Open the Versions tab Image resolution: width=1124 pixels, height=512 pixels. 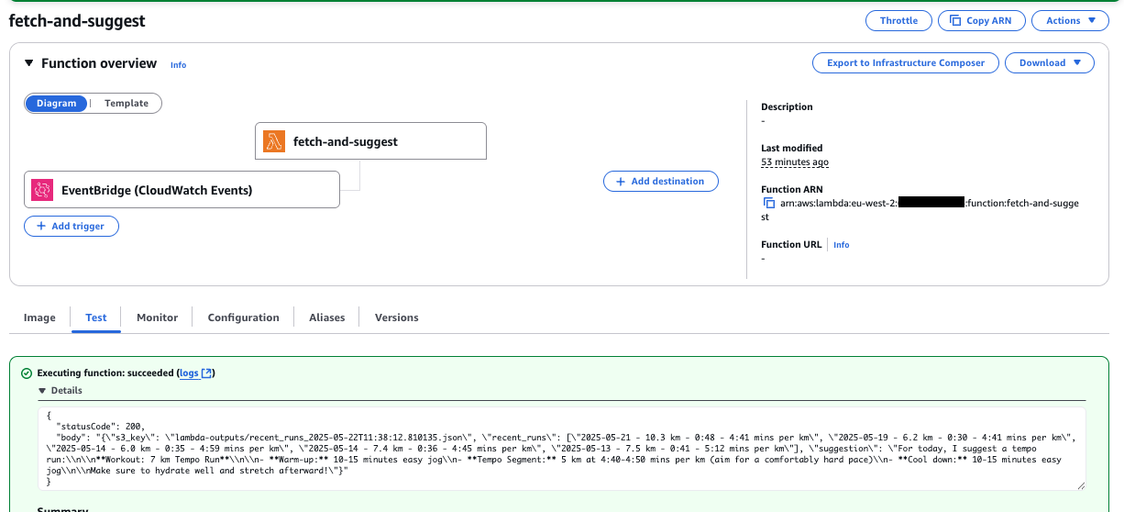[x=396, y=317]
